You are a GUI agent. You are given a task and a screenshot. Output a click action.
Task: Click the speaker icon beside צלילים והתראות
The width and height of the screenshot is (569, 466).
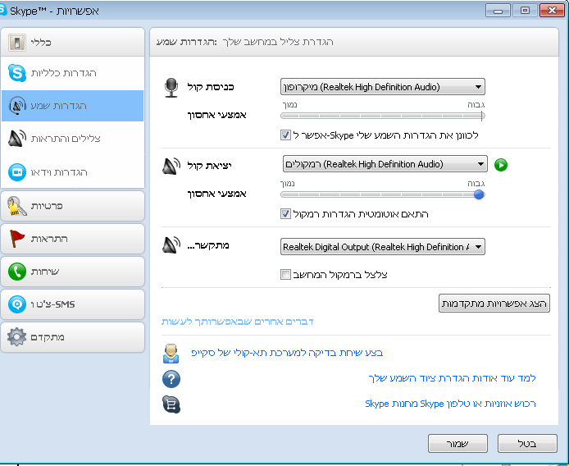click(x=17, y=139)
